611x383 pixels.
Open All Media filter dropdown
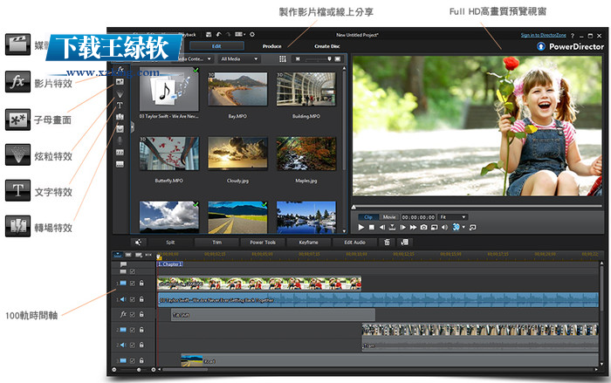(239, 58)
